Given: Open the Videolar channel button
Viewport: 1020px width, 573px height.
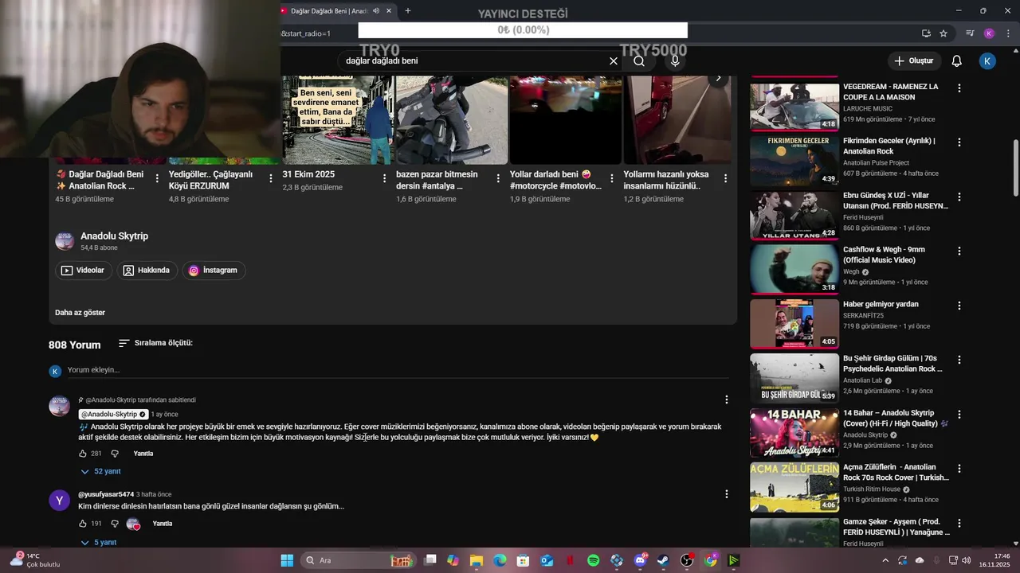Looking at the screenshot, I should 84,271.
